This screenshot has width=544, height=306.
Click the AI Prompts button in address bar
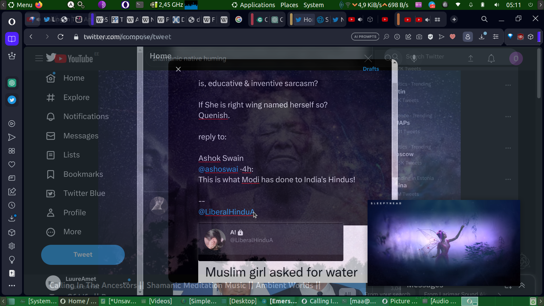[x=365, y=37]
